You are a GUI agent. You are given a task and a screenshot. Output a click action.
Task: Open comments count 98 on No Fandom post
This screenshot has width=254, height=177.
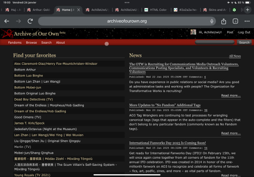click(206, 110)
